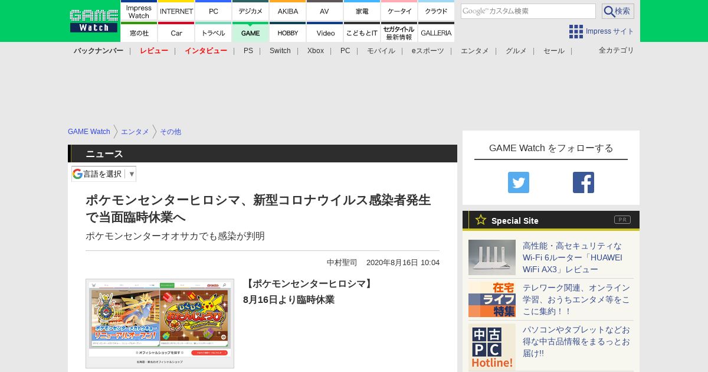Open レビュー menu item
The image size is (708, 372).
(154, 51)
